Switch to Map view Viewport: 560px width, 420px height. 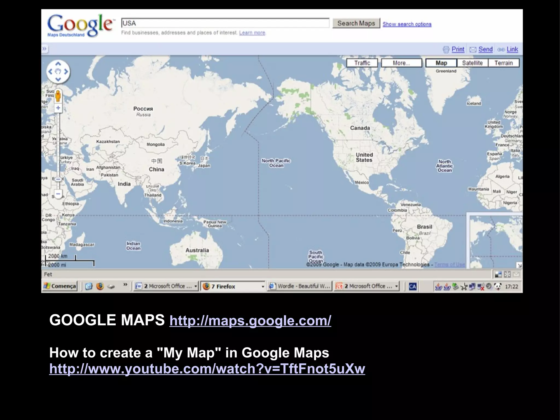[x=441, y=63]
